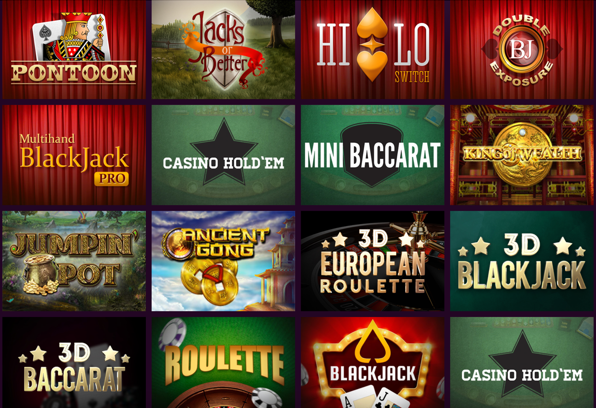The width and height of the screenshot is (596, 408).
Task: Launch the 3D Baccarat game
Action: 74,363
